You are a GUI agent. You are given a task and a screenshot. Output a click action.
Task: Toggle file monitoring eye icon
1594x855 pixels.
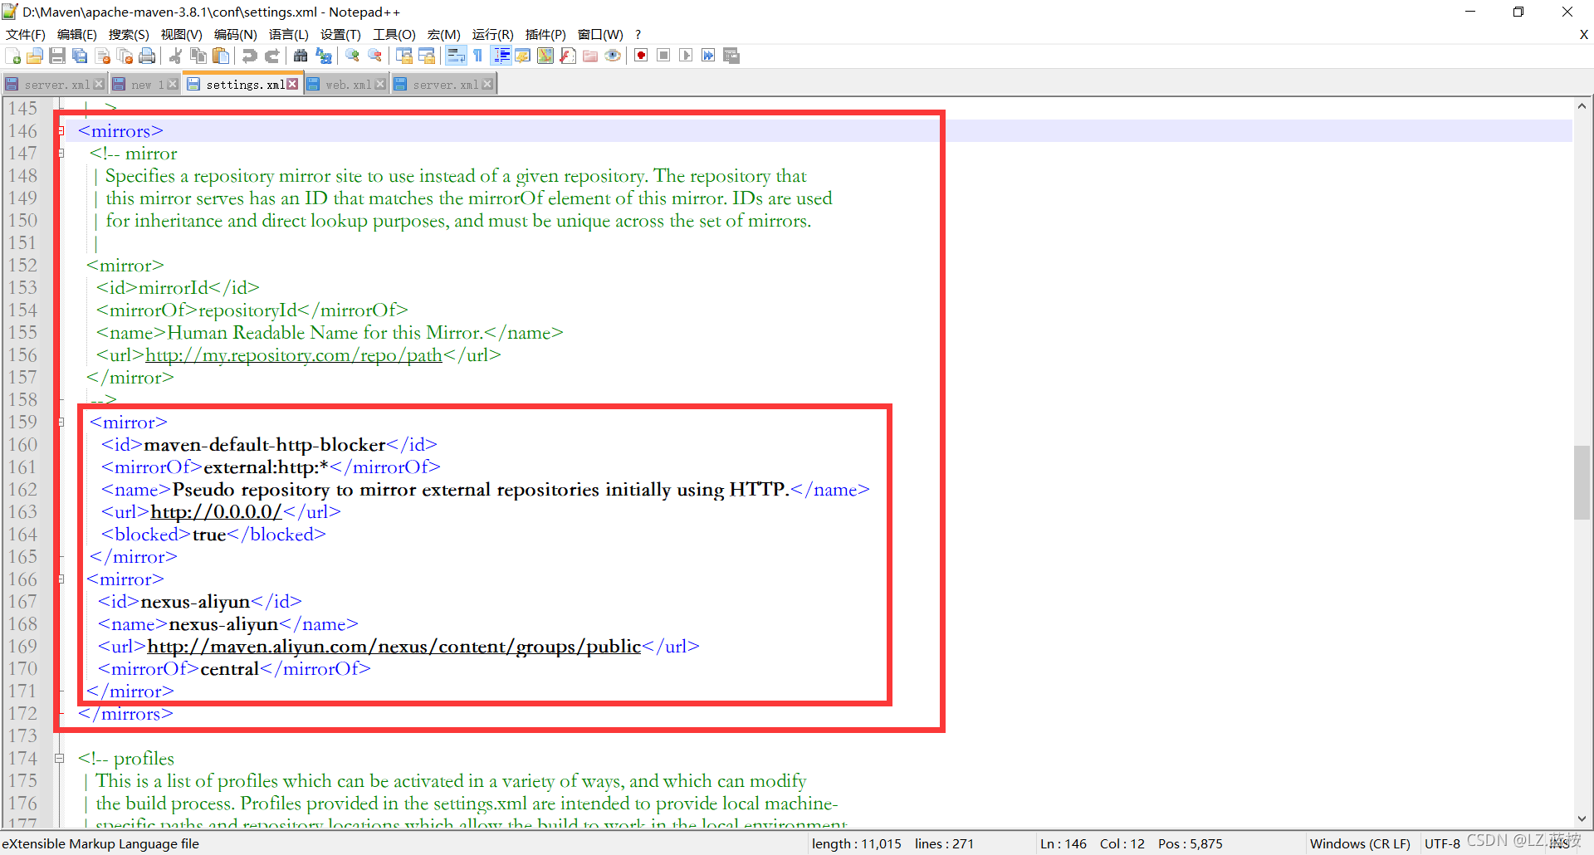613,56
